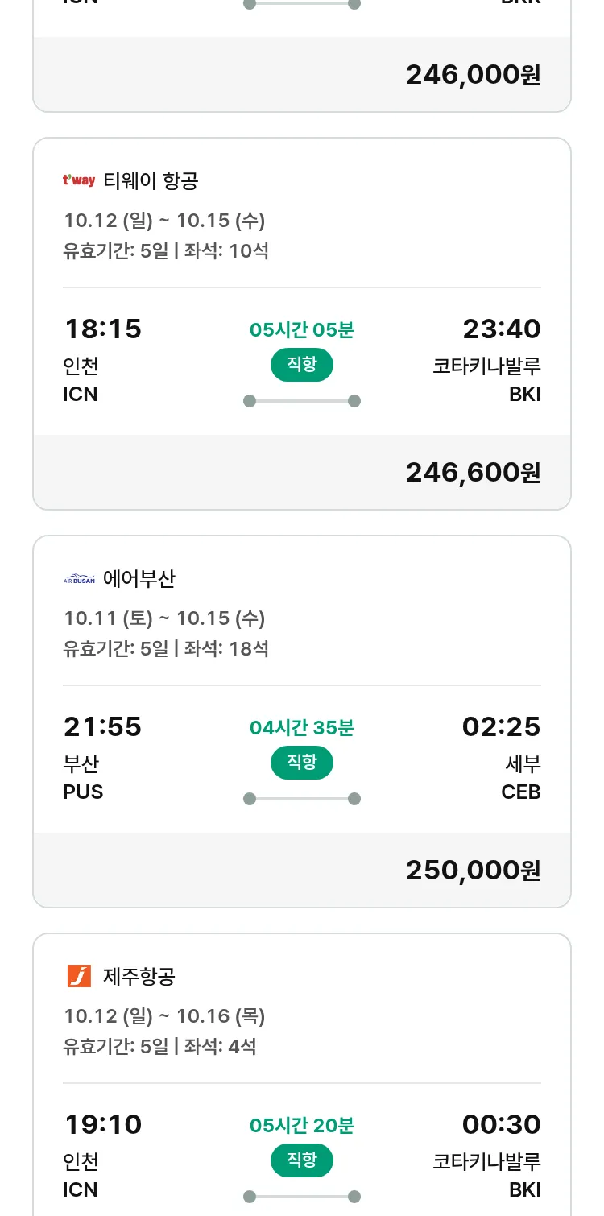Select the 250,000원 Air Busan fare
The image size is (604, 1216).
(x=473, y=871)
